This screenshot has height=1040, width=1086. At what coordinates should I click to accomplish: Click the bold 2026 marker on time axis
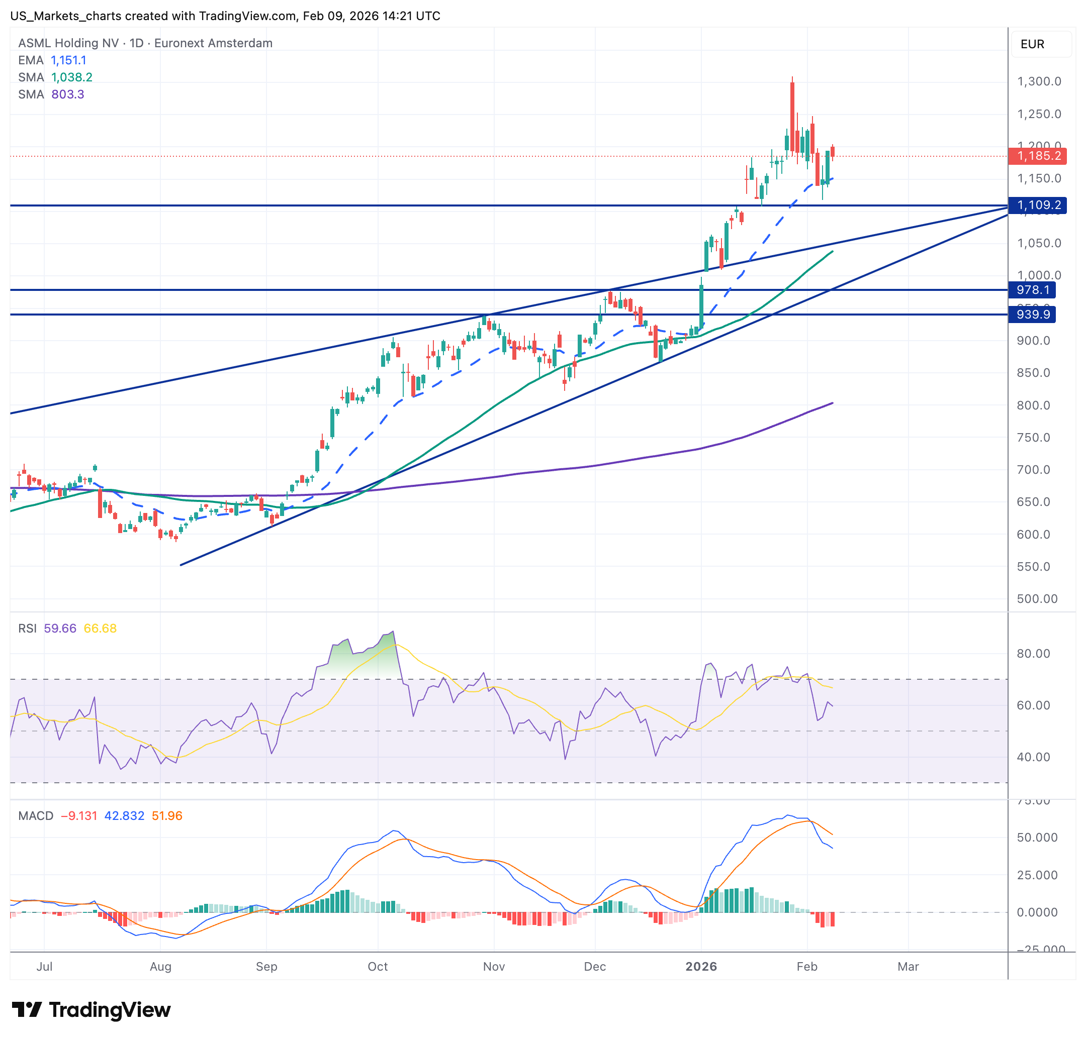coord(701,966)
